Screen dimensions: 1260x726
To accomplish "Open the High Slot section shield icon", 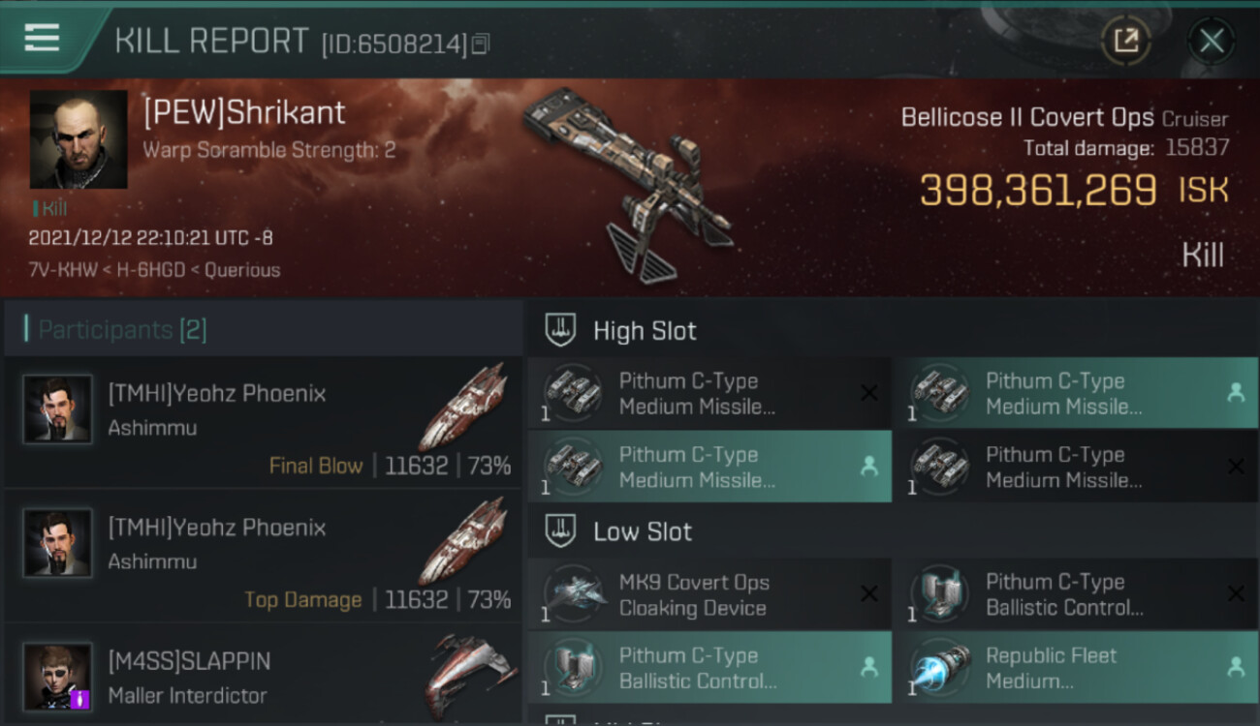I will tap(560, 330).
